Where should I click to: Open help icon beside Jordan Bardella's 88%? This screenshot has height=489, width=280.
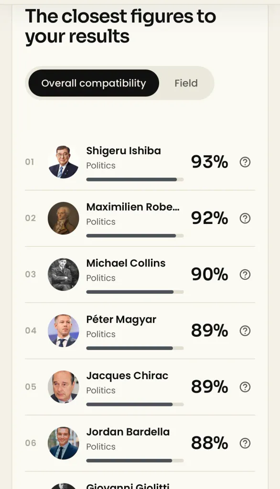click(x=245, y=443)
